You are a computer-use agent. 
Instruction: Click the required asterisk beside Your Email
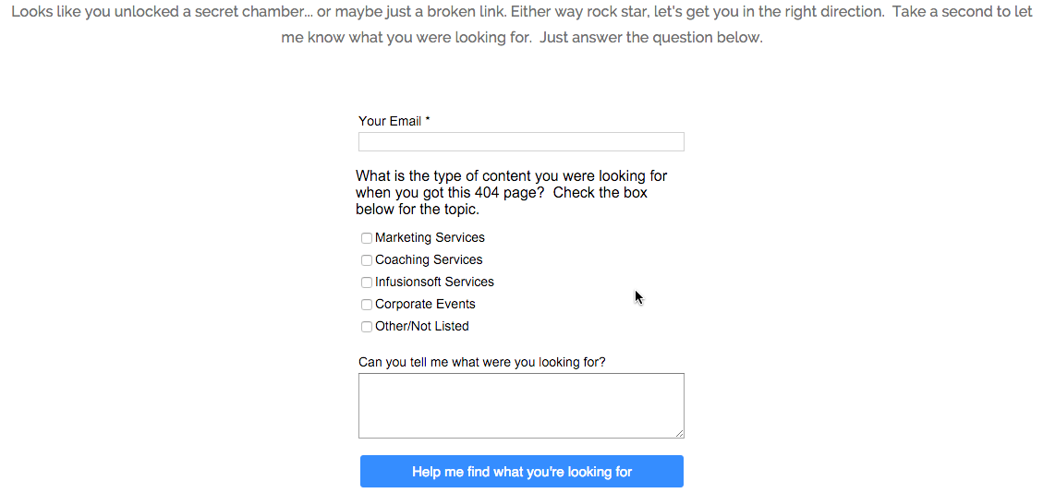pyautogui.click(x=428, y=120)
